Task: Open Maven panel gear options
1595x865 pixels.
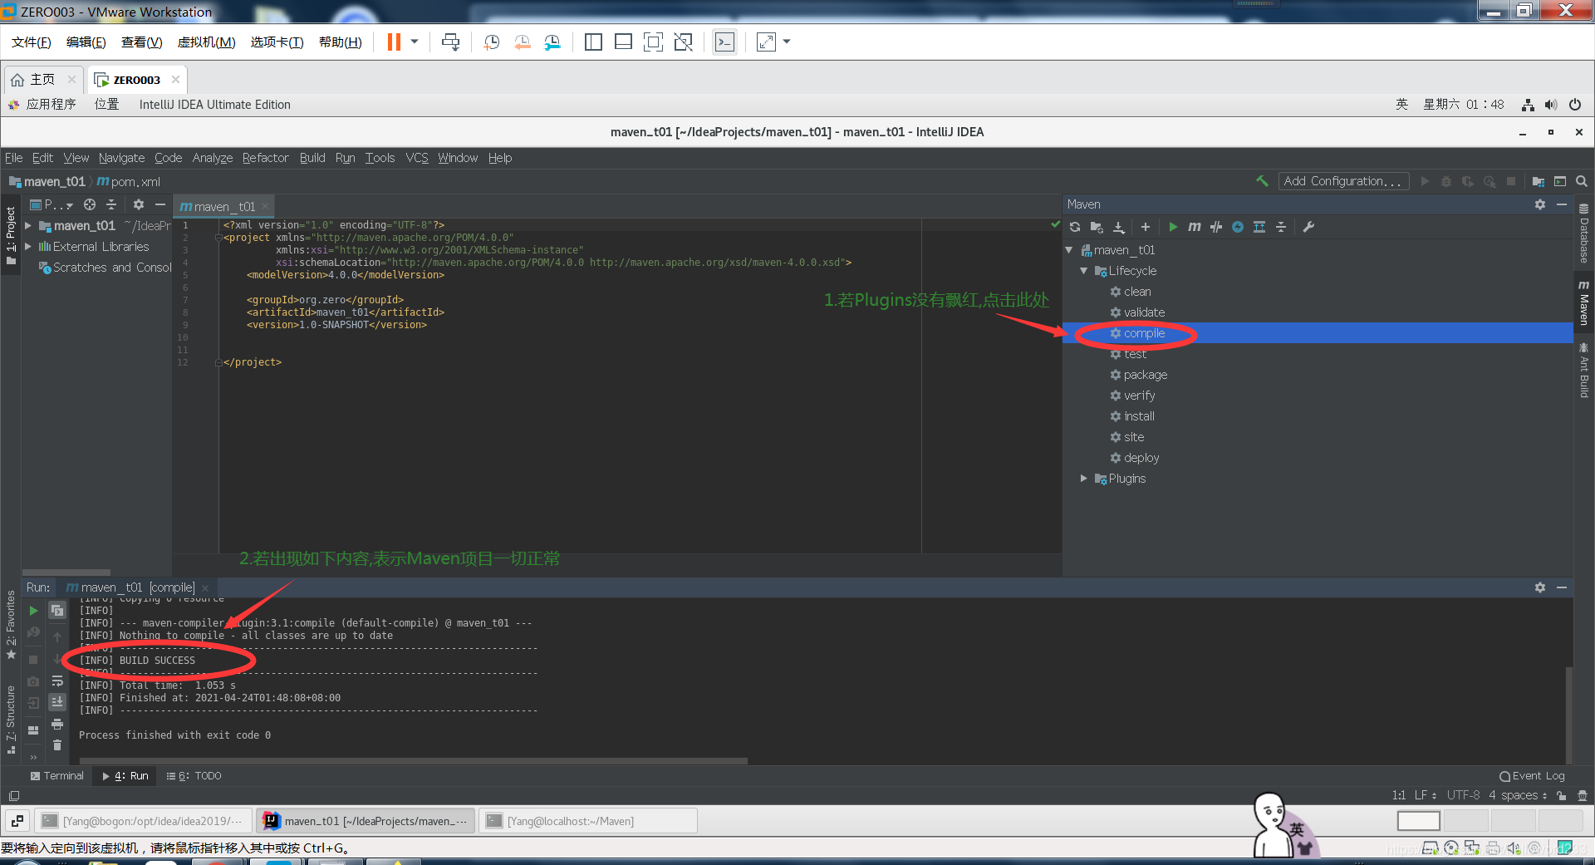Action: (x=1540, y=204)
